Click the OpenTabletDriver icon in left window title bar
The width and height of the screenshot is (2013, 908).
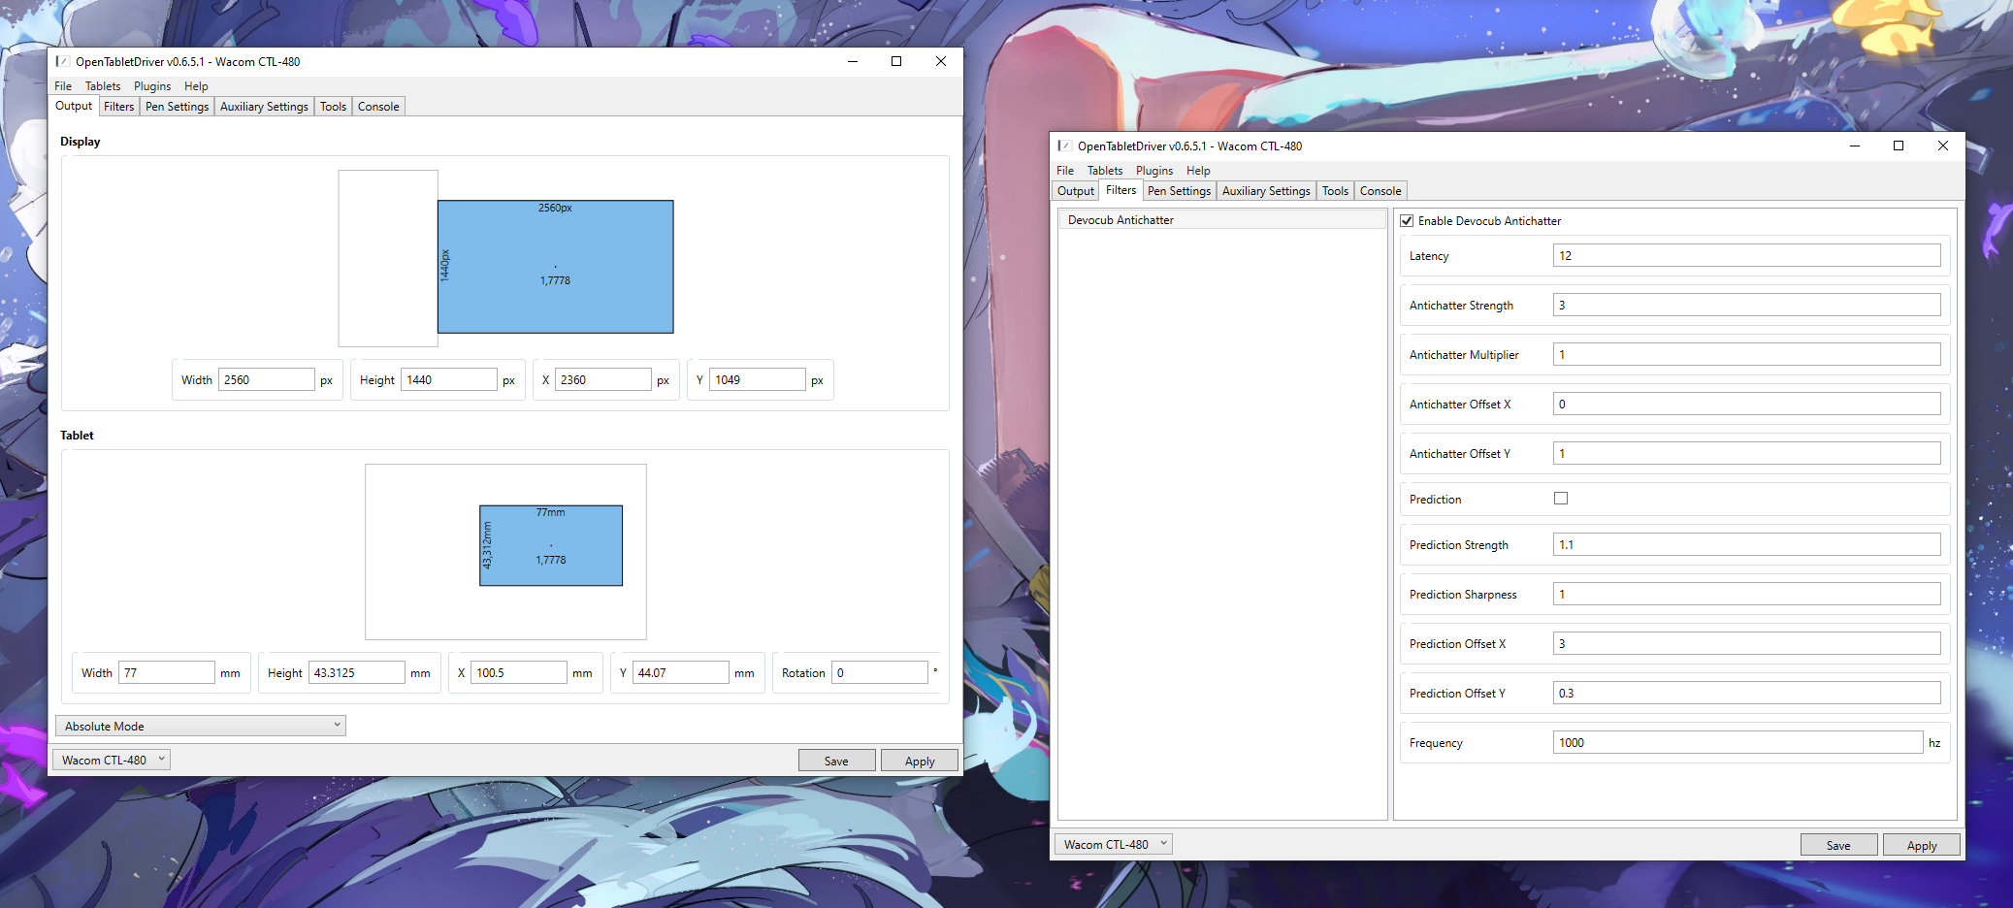(63, 61)
